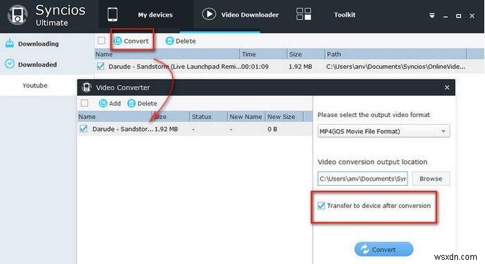Screen dimensions: 485x264
Task: Click the Add button in Video Converter
Action: pos(109,103)
